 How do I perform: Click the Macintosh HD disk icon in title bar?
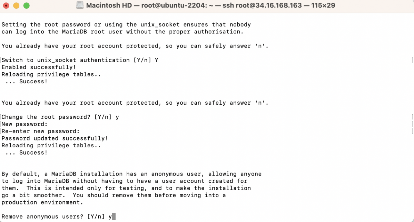(x=80, y=5)
